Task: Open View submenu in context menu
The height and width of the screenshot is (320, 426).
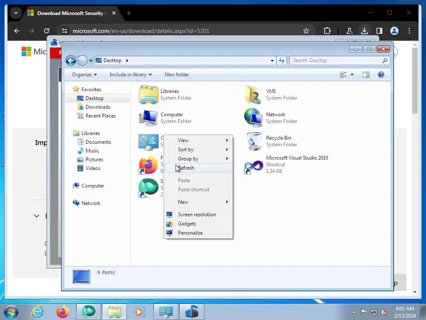Action: point(198,140)
